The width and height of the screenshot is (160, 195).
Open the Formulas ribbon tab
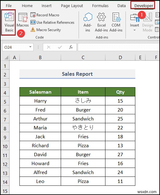100,6
